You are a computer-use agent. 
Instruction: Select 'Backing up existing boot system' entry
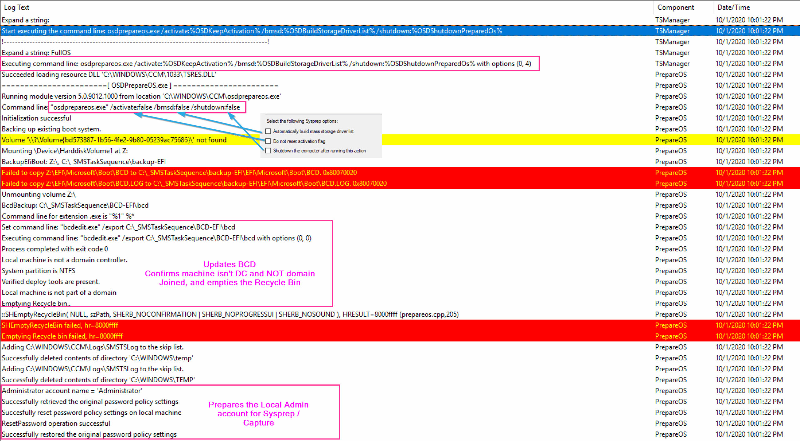pos(51,129)
